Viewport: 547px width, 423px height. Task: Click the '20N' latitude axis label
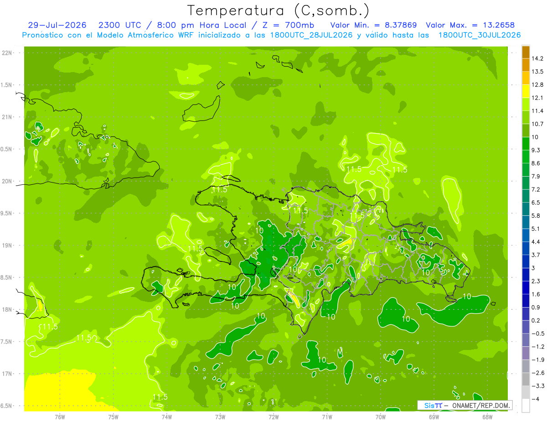7,181
